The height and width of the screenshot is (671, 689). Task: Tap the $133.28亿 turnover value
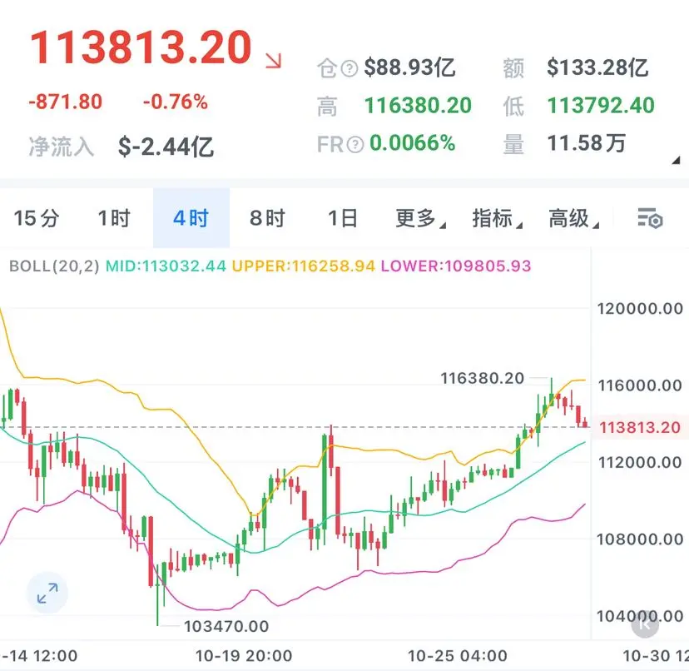(x=597, y=67)
